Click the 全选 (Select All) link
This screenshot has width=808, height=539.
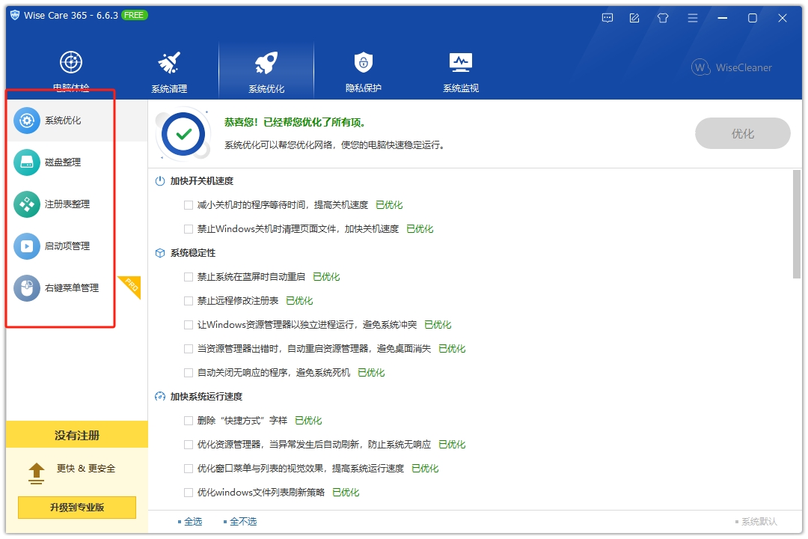pyautogui.click(x=193, y=521)
